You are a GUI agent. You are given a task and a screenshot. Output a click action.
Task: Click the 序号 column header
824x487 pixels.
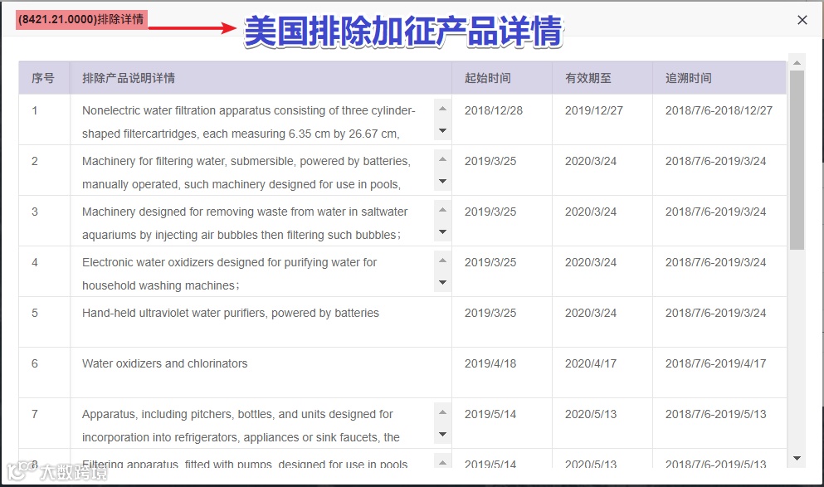(43, 78)
